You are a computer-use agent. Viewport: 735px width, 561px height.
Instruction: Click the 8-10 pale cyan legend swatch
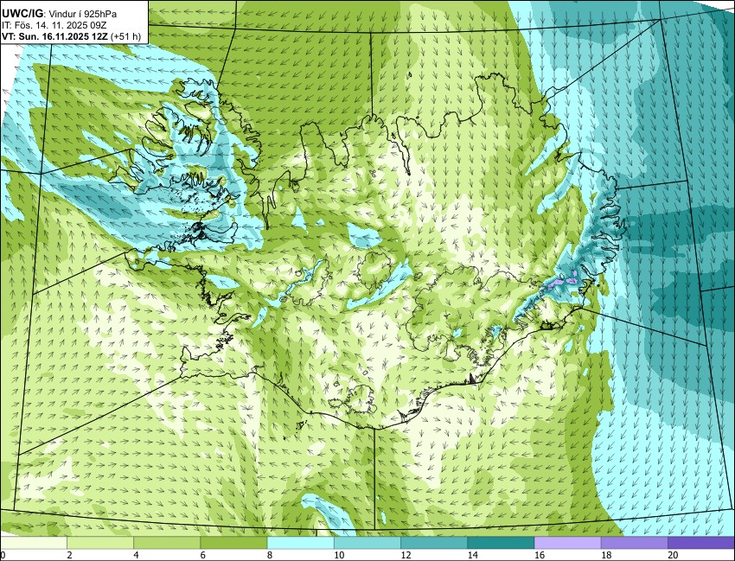(300, 543)
